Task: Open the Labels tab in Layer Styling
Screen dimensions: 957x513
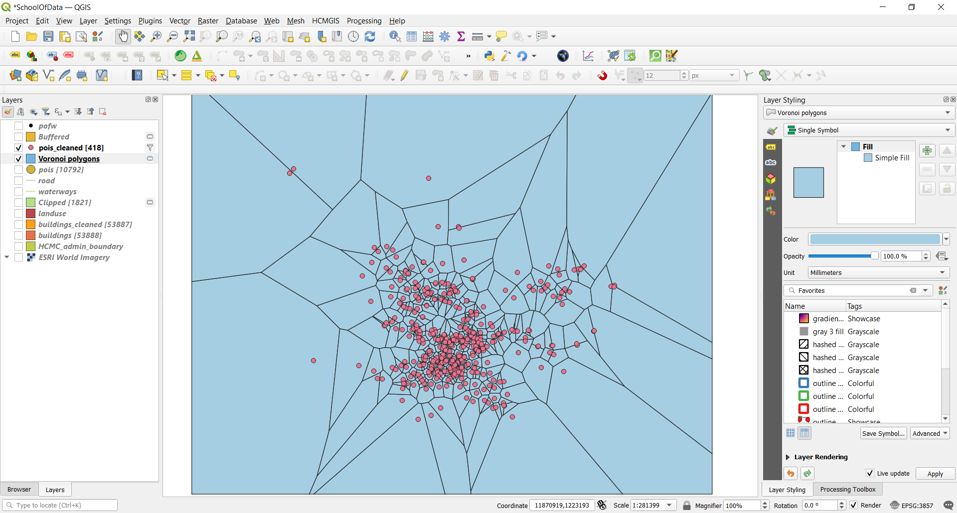Action: [771, 147]
